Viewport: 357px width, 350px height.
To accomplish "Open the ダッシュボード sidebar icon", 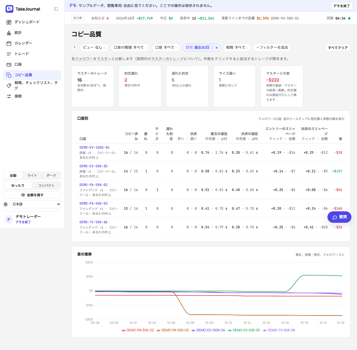I will tap(9, 22).
